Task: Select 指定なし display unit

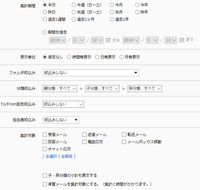Action: tap(45, 57)
